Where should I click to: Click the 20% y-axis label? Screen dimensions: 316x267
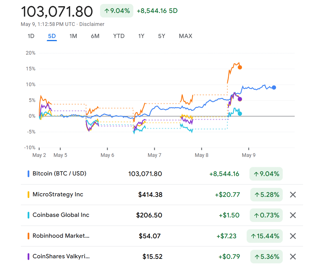coord(31,53)
